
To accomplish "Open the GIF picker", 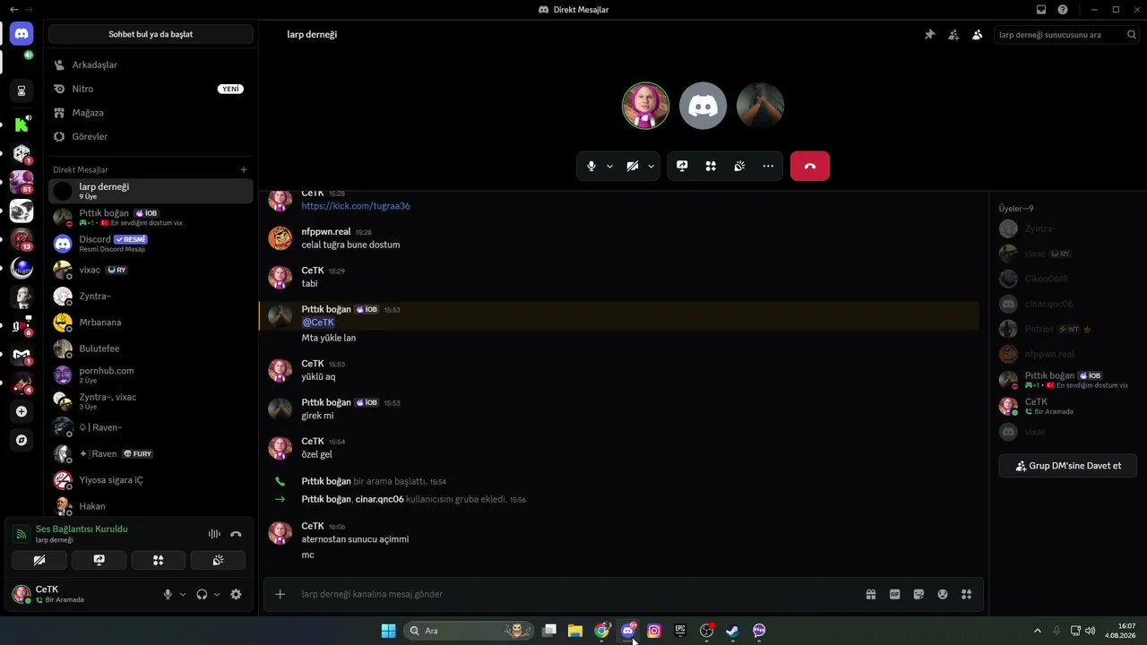I will pyautogui.click(x=894, y=594).
